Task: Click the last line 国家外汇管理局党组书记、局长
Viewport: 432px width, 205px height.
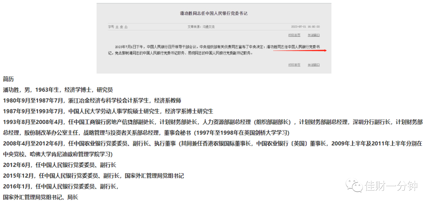Action: point(40,197)
